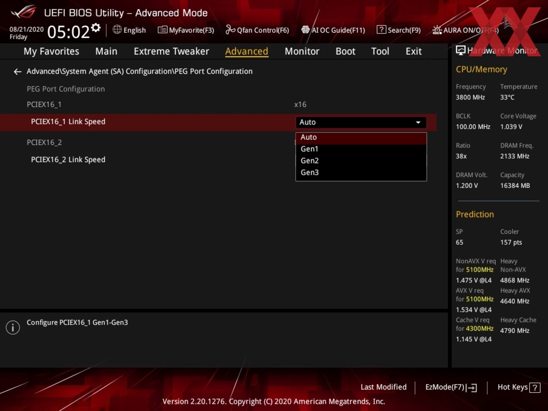Click the AURA light bulb icon
This screenshot has width=548, height=411.
pos(437,30)
